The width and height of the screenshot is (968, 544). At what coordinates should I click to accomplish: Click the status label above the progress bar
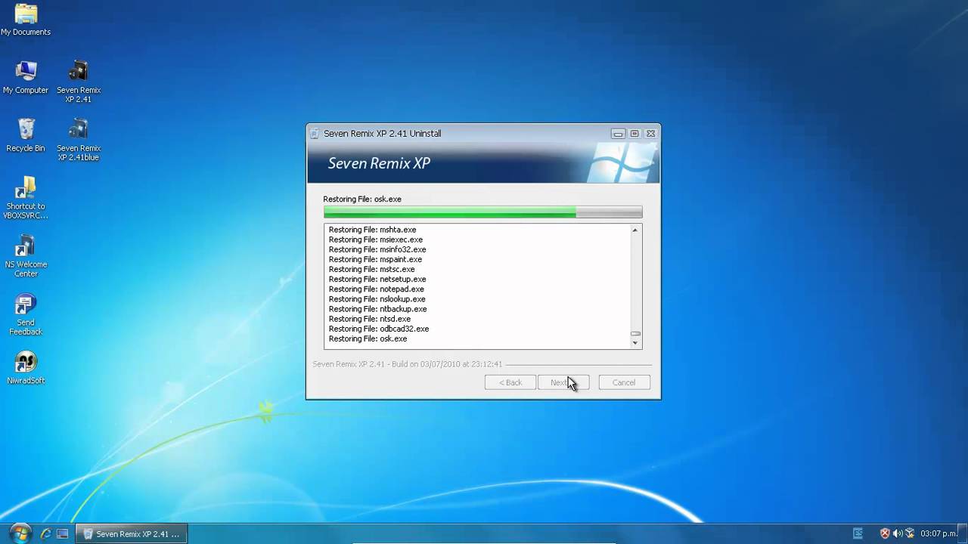click(362, 199)
